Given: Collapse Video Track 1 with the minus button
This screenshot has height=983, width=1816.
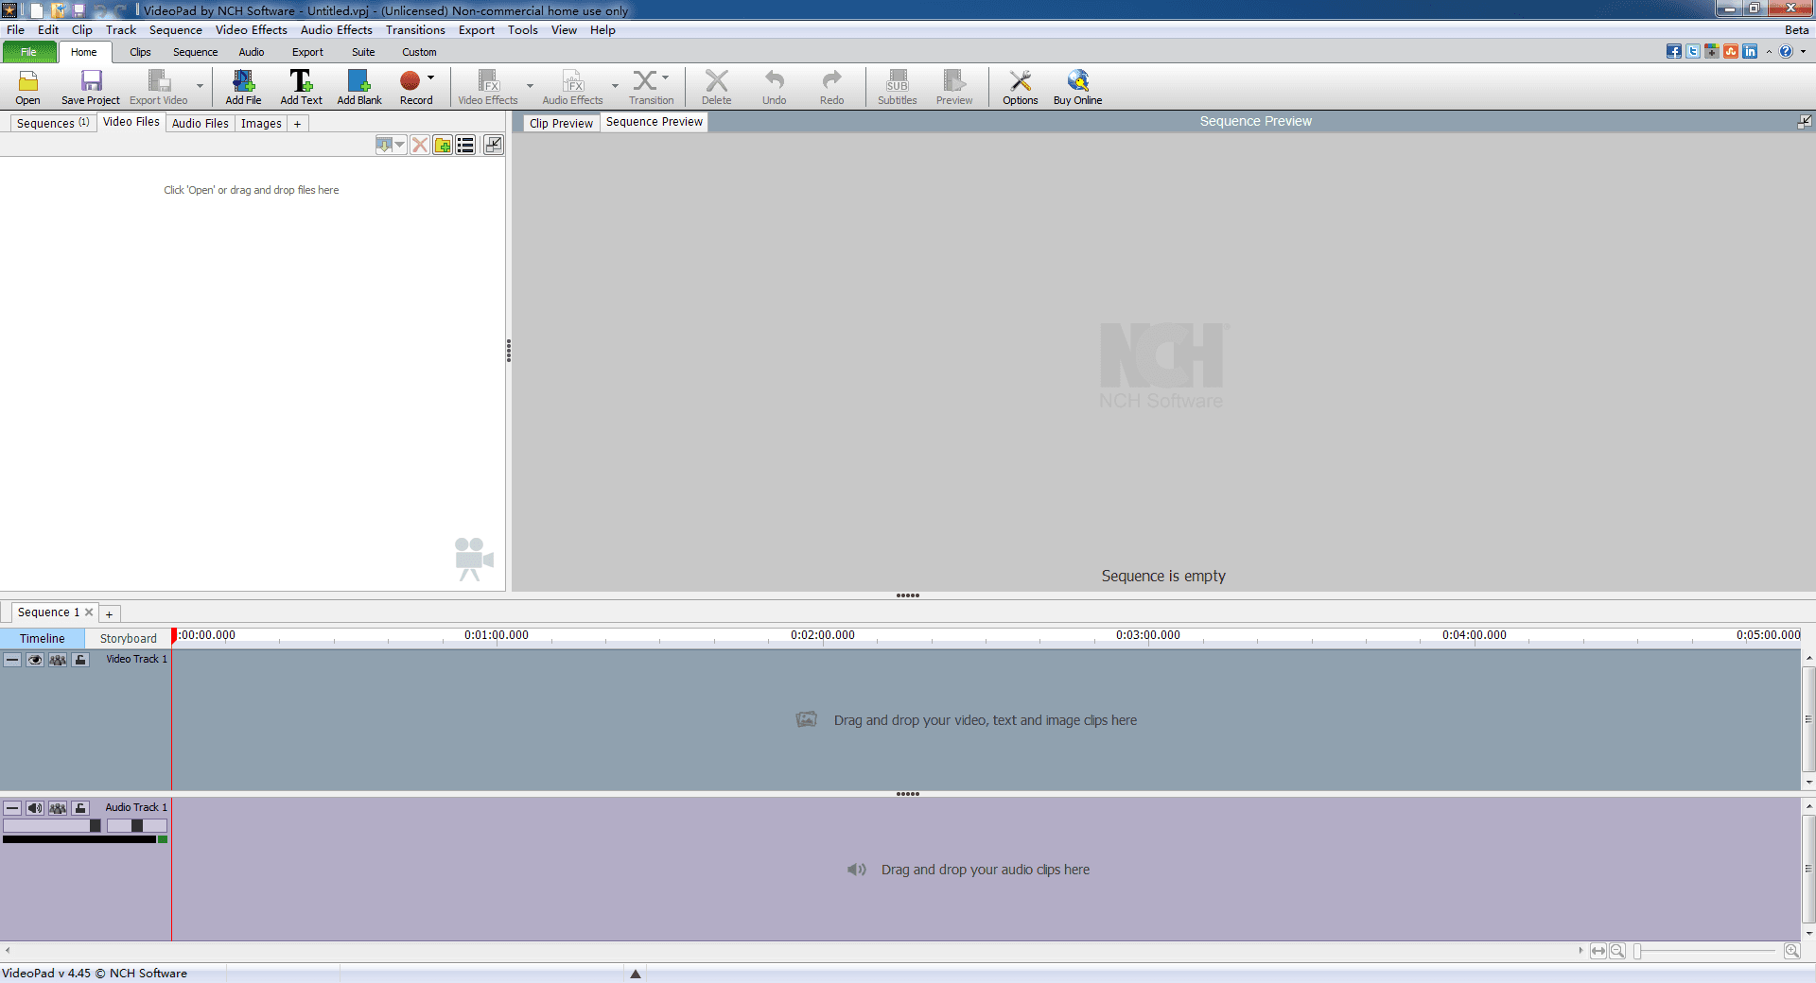Looking at the screenshot, I should [x=12, y=660].
